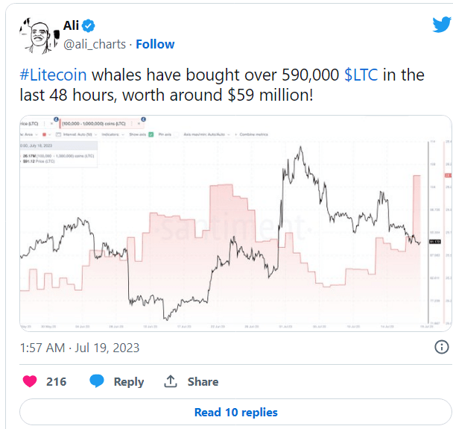The height and width of the screenshot is (429, 453).
Task: Click the share upload arrow icon
Action: [x=171, y=381]
